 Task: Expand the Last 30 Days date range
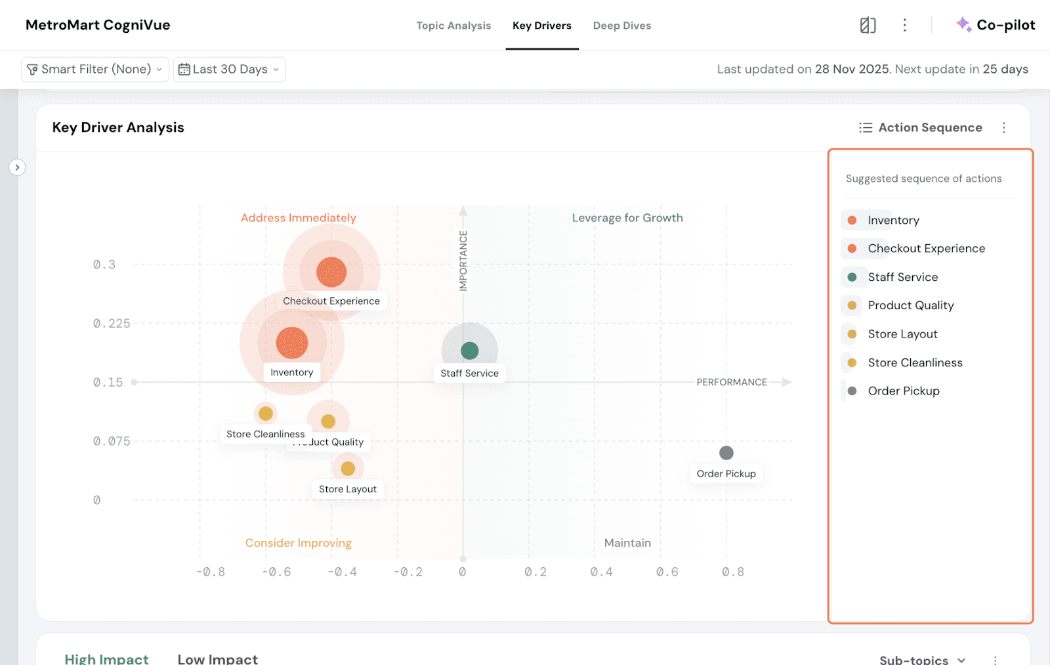point(230,70)
